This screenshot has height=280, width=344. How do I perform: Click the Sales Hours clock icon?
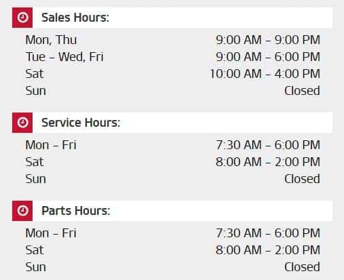coord(22,18)
